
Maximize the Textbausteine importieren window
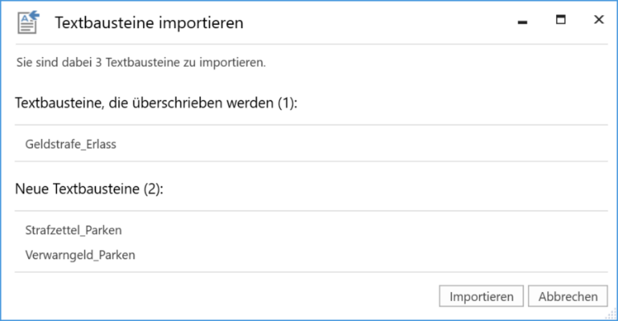click(561, 20)
